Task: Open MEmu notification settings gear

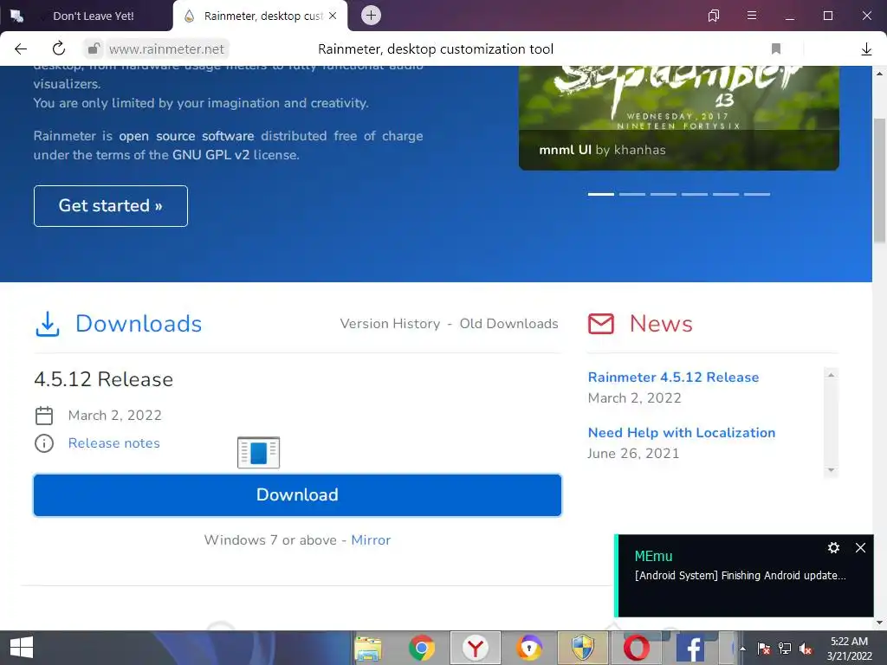Action: click(x=833, y=547)
